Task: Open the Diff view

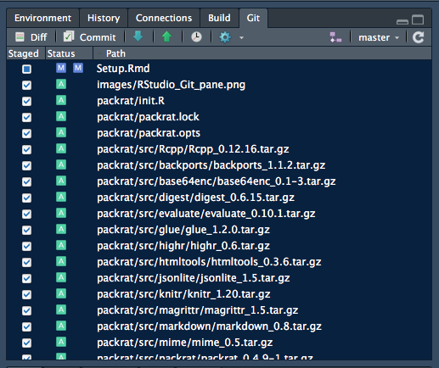Action: (x=31, y=37)
